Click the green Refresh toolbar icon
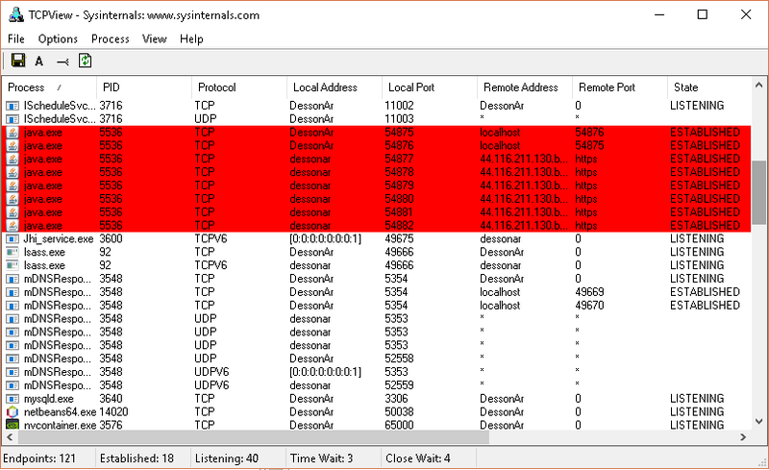The image size is (769, 470). click(86, 61)
